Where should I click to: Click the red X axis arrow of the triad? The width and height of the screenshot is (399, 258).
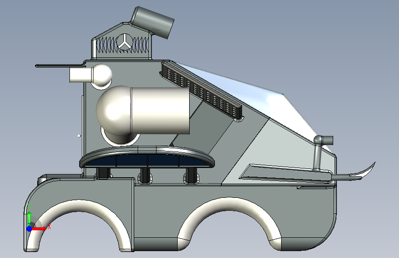(39, 229)
